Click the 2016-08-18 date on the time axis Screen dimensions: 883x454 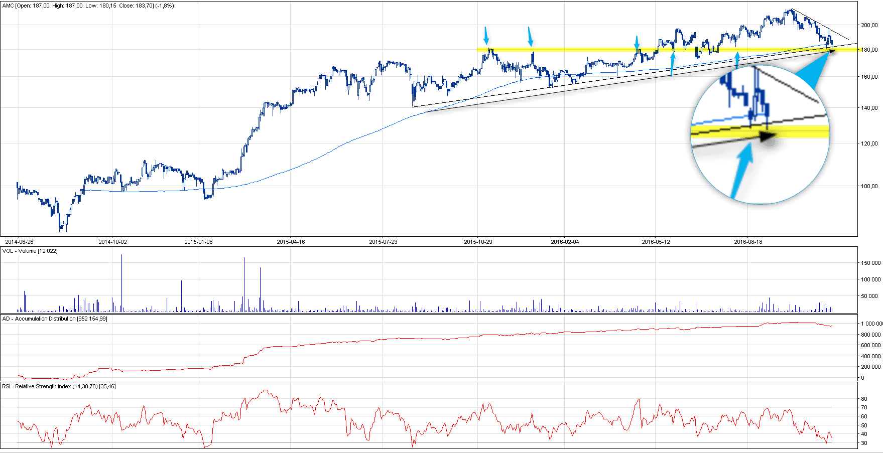(x=748, y=242)
